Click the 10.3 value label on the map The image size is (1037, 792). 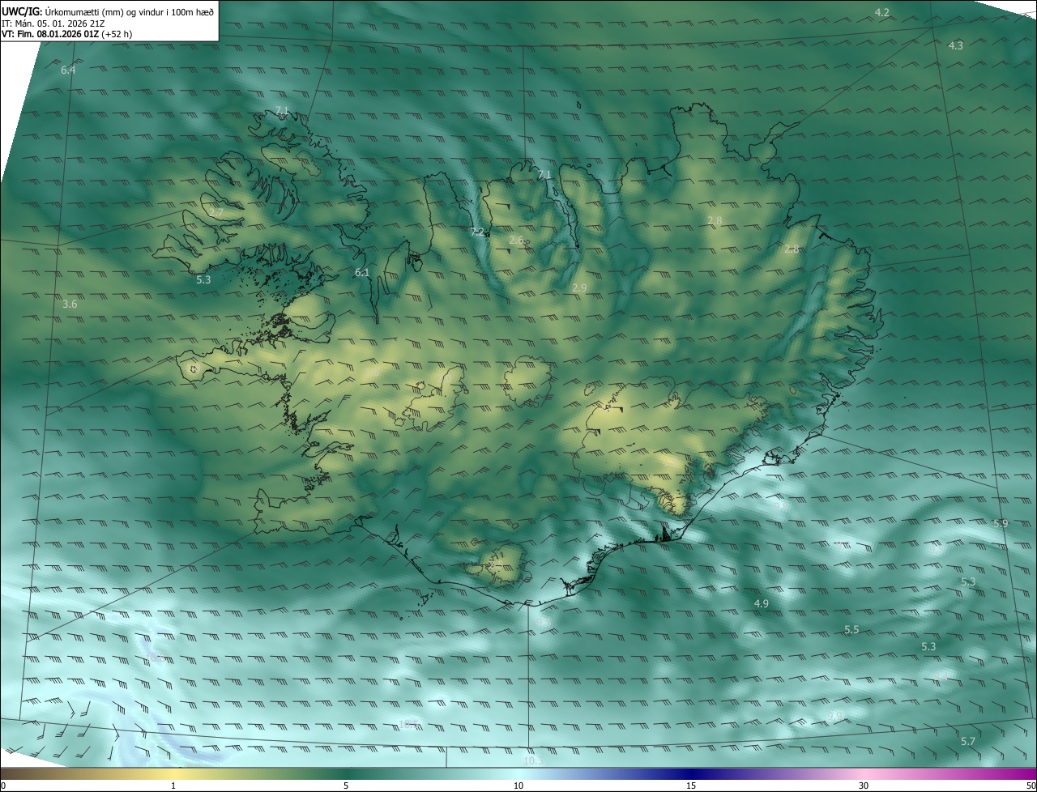click(x=532, y=761)
